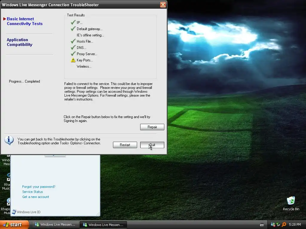This screenshot has height=229, width=306.
Task: Select Basic Internet Connectivity Tests
Action: 25,21
